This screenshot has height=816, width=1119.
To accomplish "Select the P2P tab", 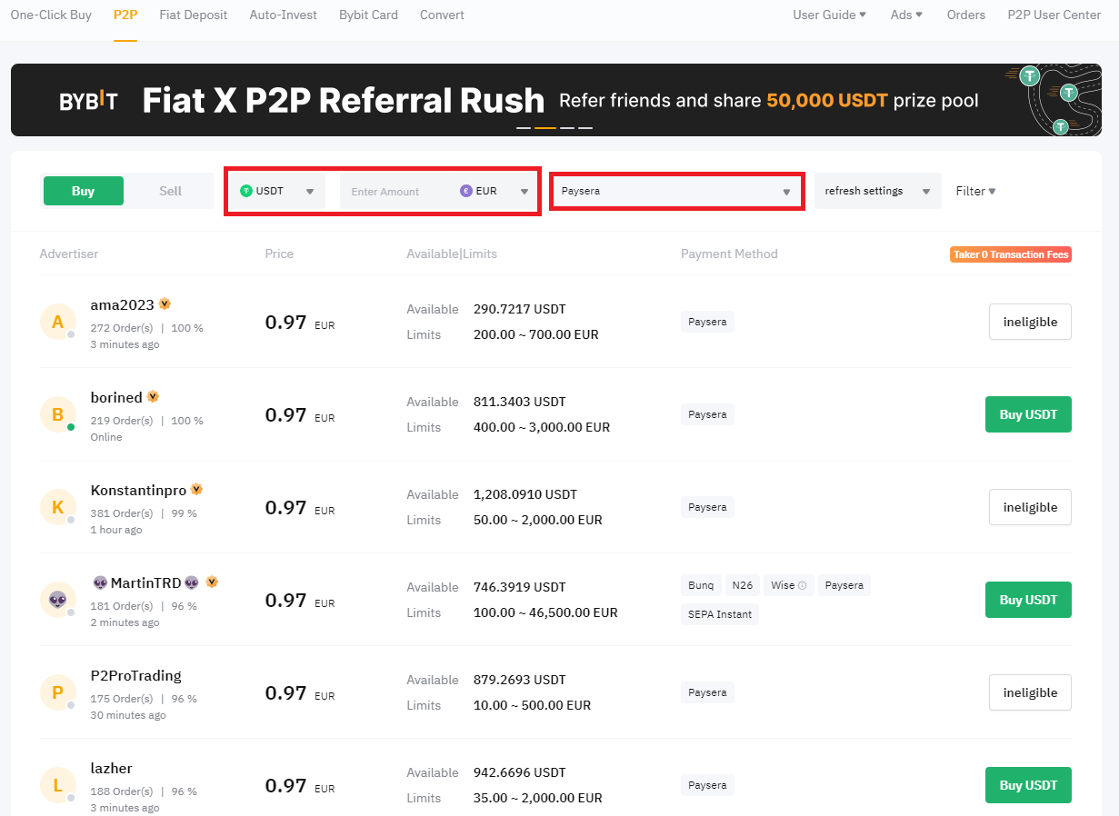I will [x=125, y=15].
